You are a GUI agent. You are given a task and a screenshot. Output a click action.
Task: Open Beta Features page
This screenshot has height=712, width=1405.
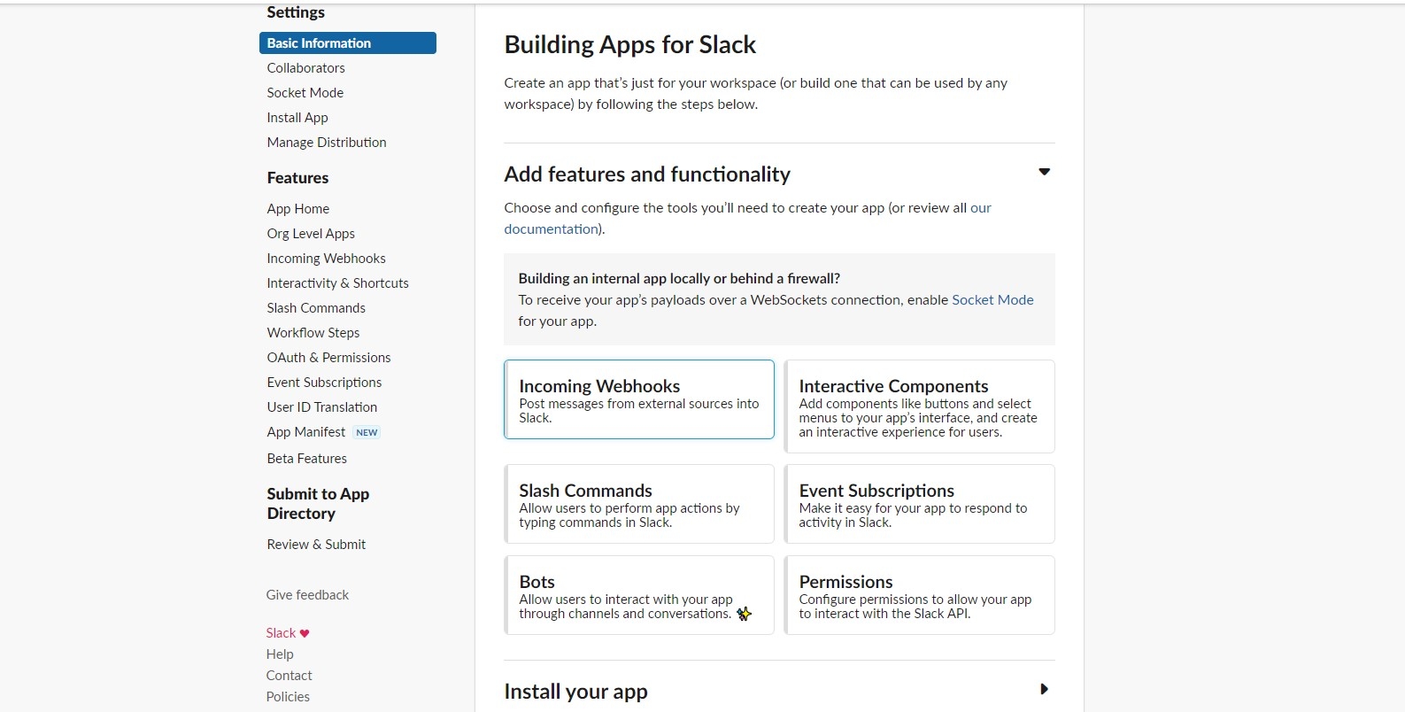click(307, 458)
